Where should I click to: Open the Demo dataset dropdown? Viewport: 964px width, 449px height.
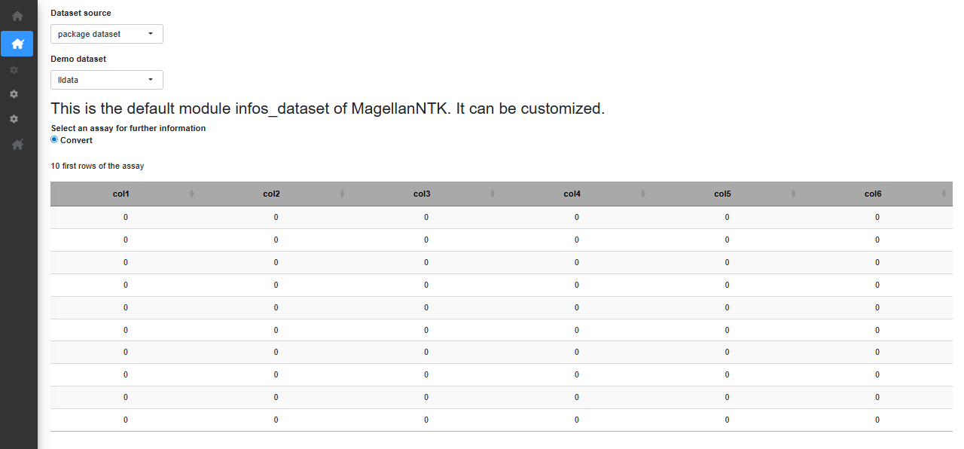point(106,79)
